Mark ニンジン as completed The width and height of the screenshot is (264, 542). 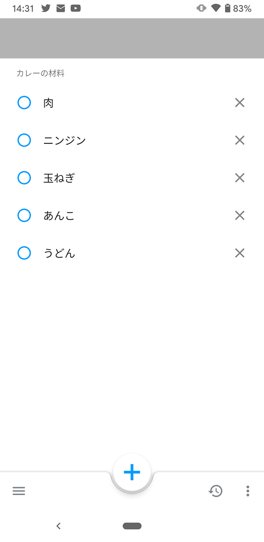click(24, 141)
